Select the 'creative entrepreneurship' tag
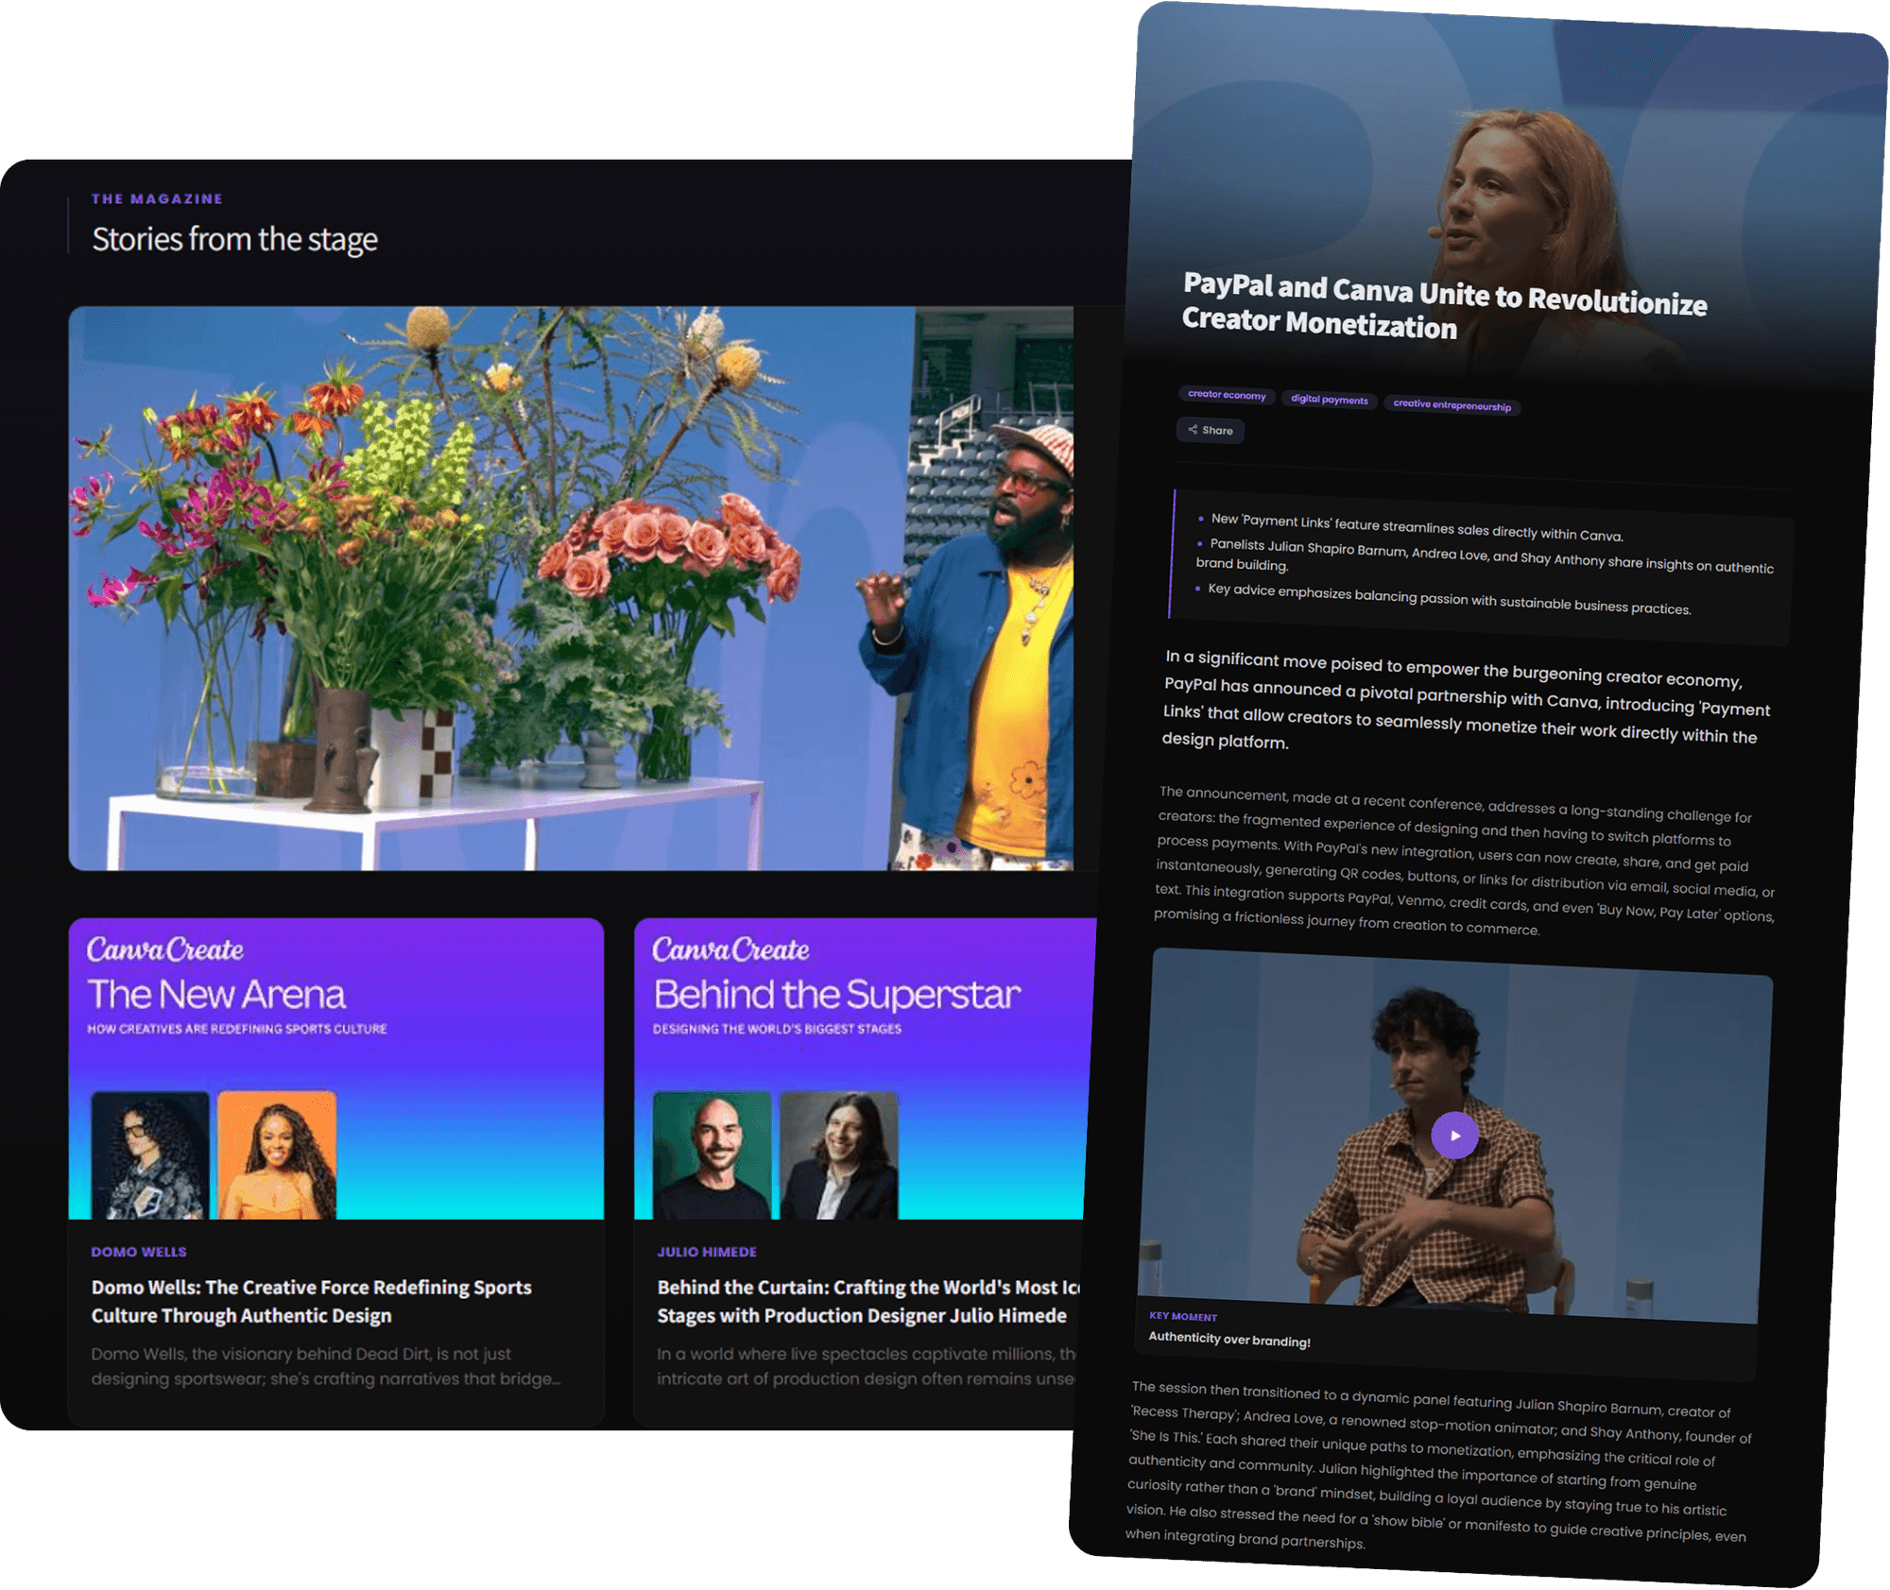The height and width of the screenshot is (1590, 1890). pos(1452,405)
